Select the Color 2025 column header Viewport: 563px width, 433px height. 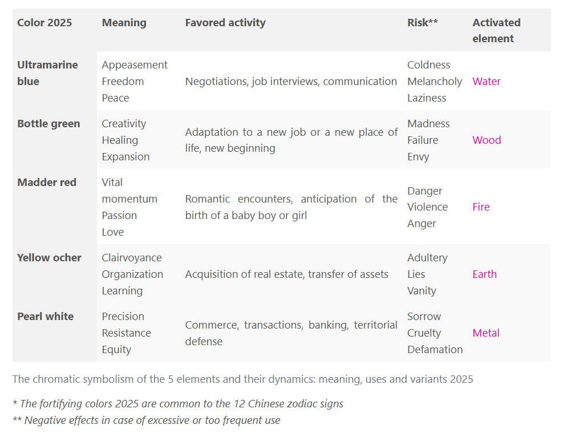click(x=44, y=23)
